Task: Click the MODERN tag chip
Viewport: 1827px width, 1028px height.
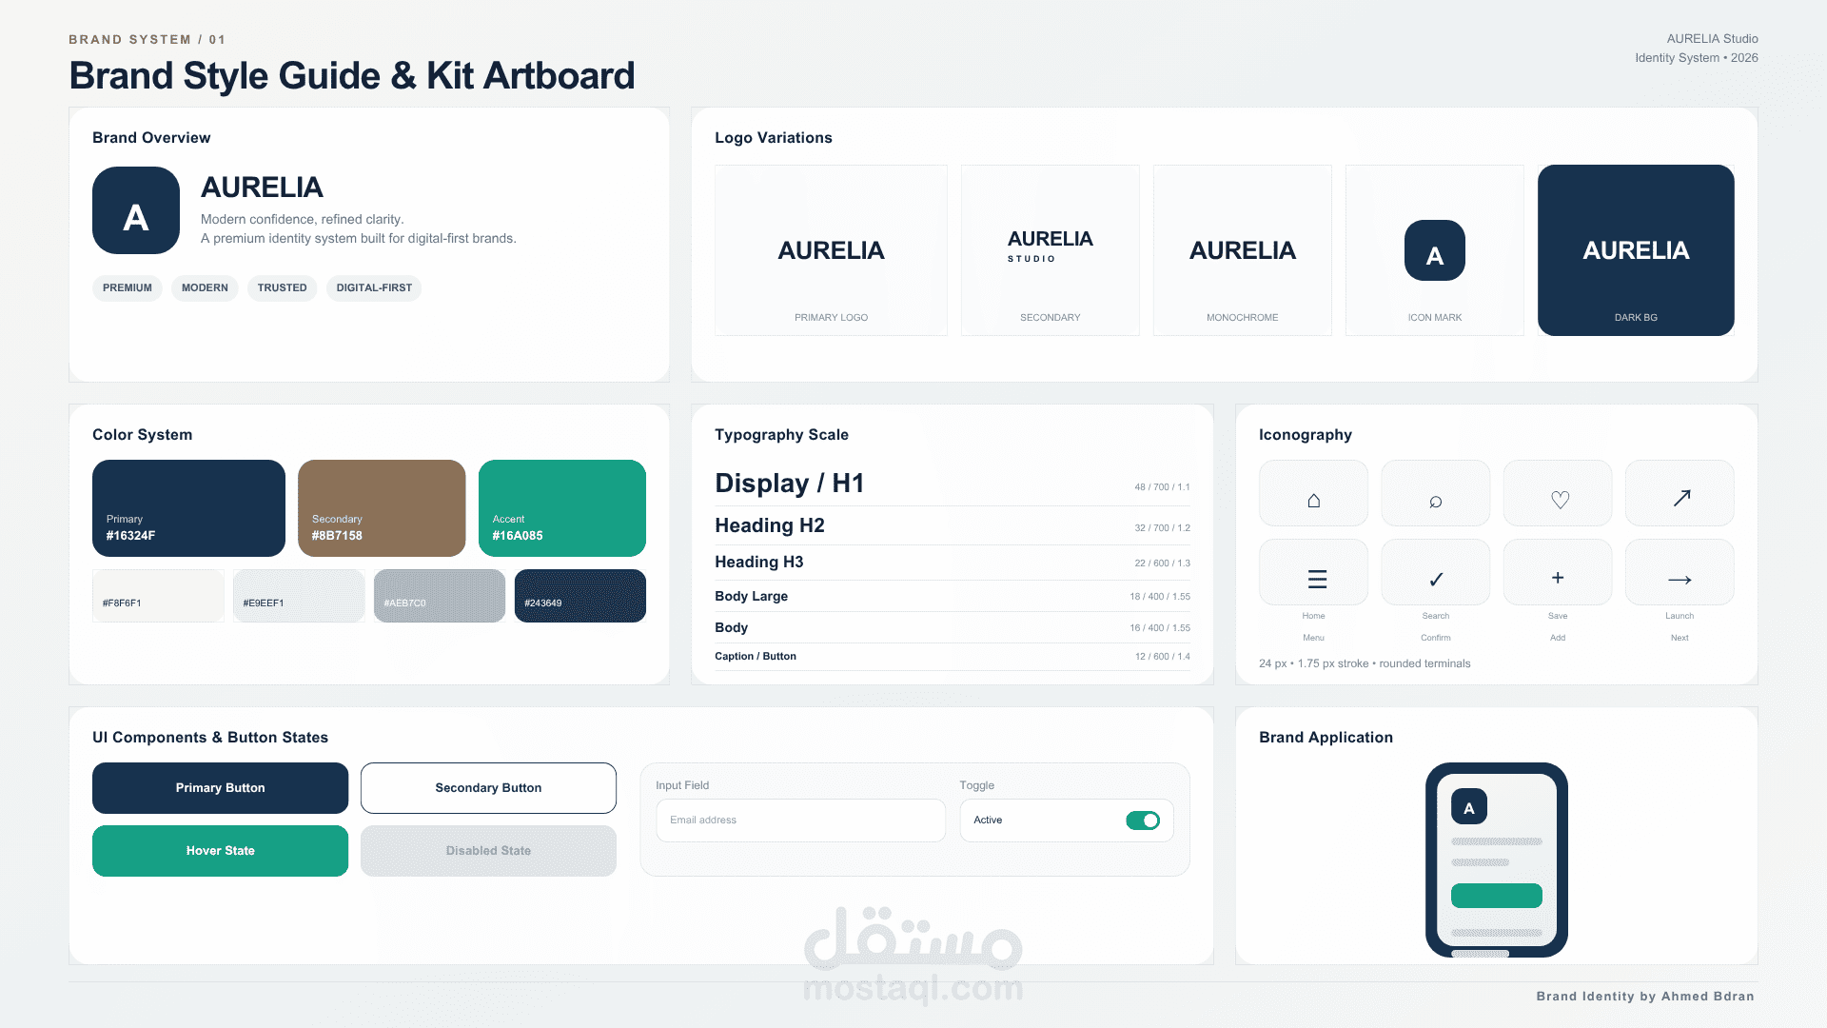Action: pyautogui.click(x=205, y=288)
